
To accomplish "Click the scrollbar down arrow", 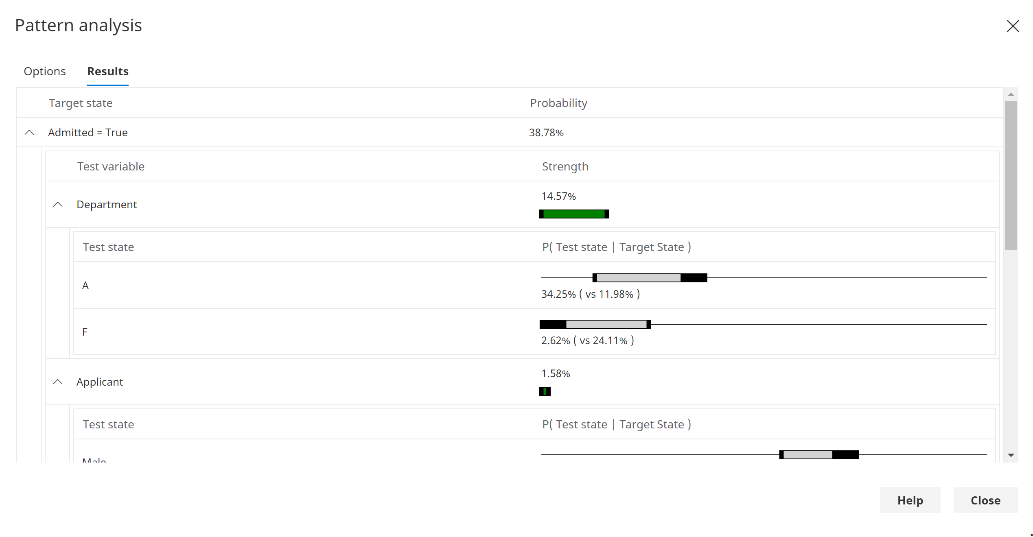I will [x=1011, y=455].
